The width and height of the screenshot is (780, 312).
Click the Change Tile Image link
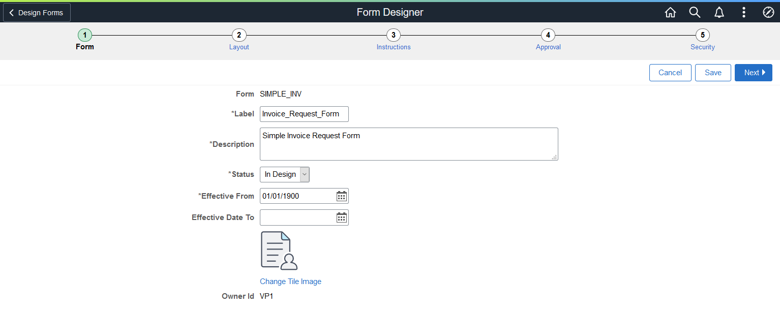pos(290,281)
